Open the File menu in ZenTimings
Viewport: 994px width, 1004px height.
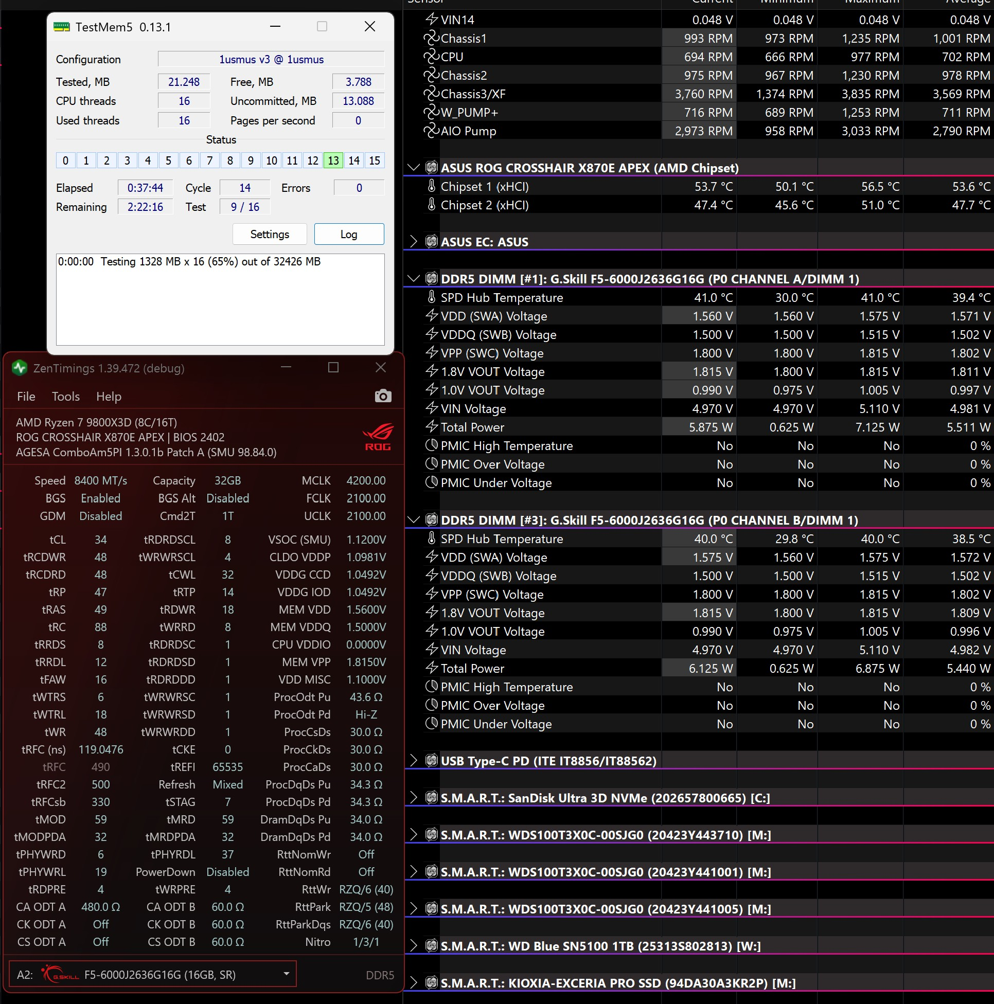coord(26,397)
